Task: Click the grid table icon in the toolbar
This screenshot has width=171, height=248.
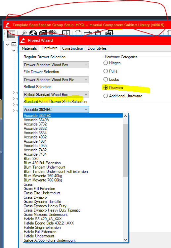Action: (11, 34)
